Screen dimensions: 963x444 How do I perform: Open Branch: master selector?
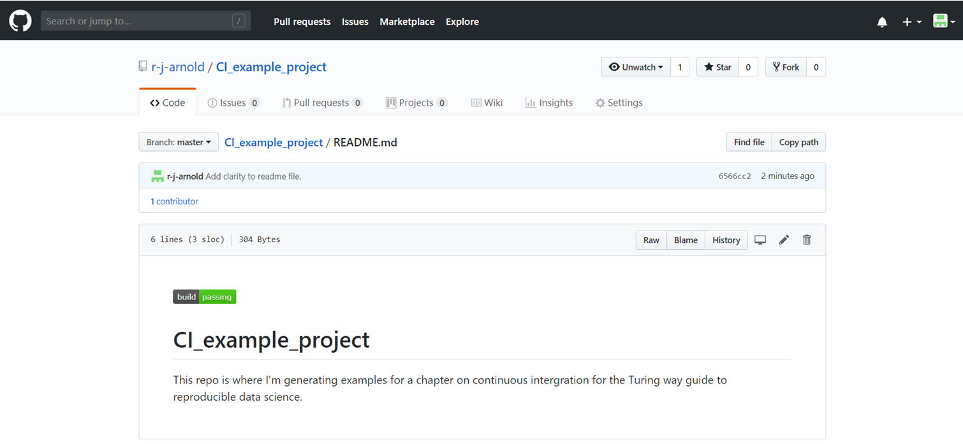pos(179,142)
